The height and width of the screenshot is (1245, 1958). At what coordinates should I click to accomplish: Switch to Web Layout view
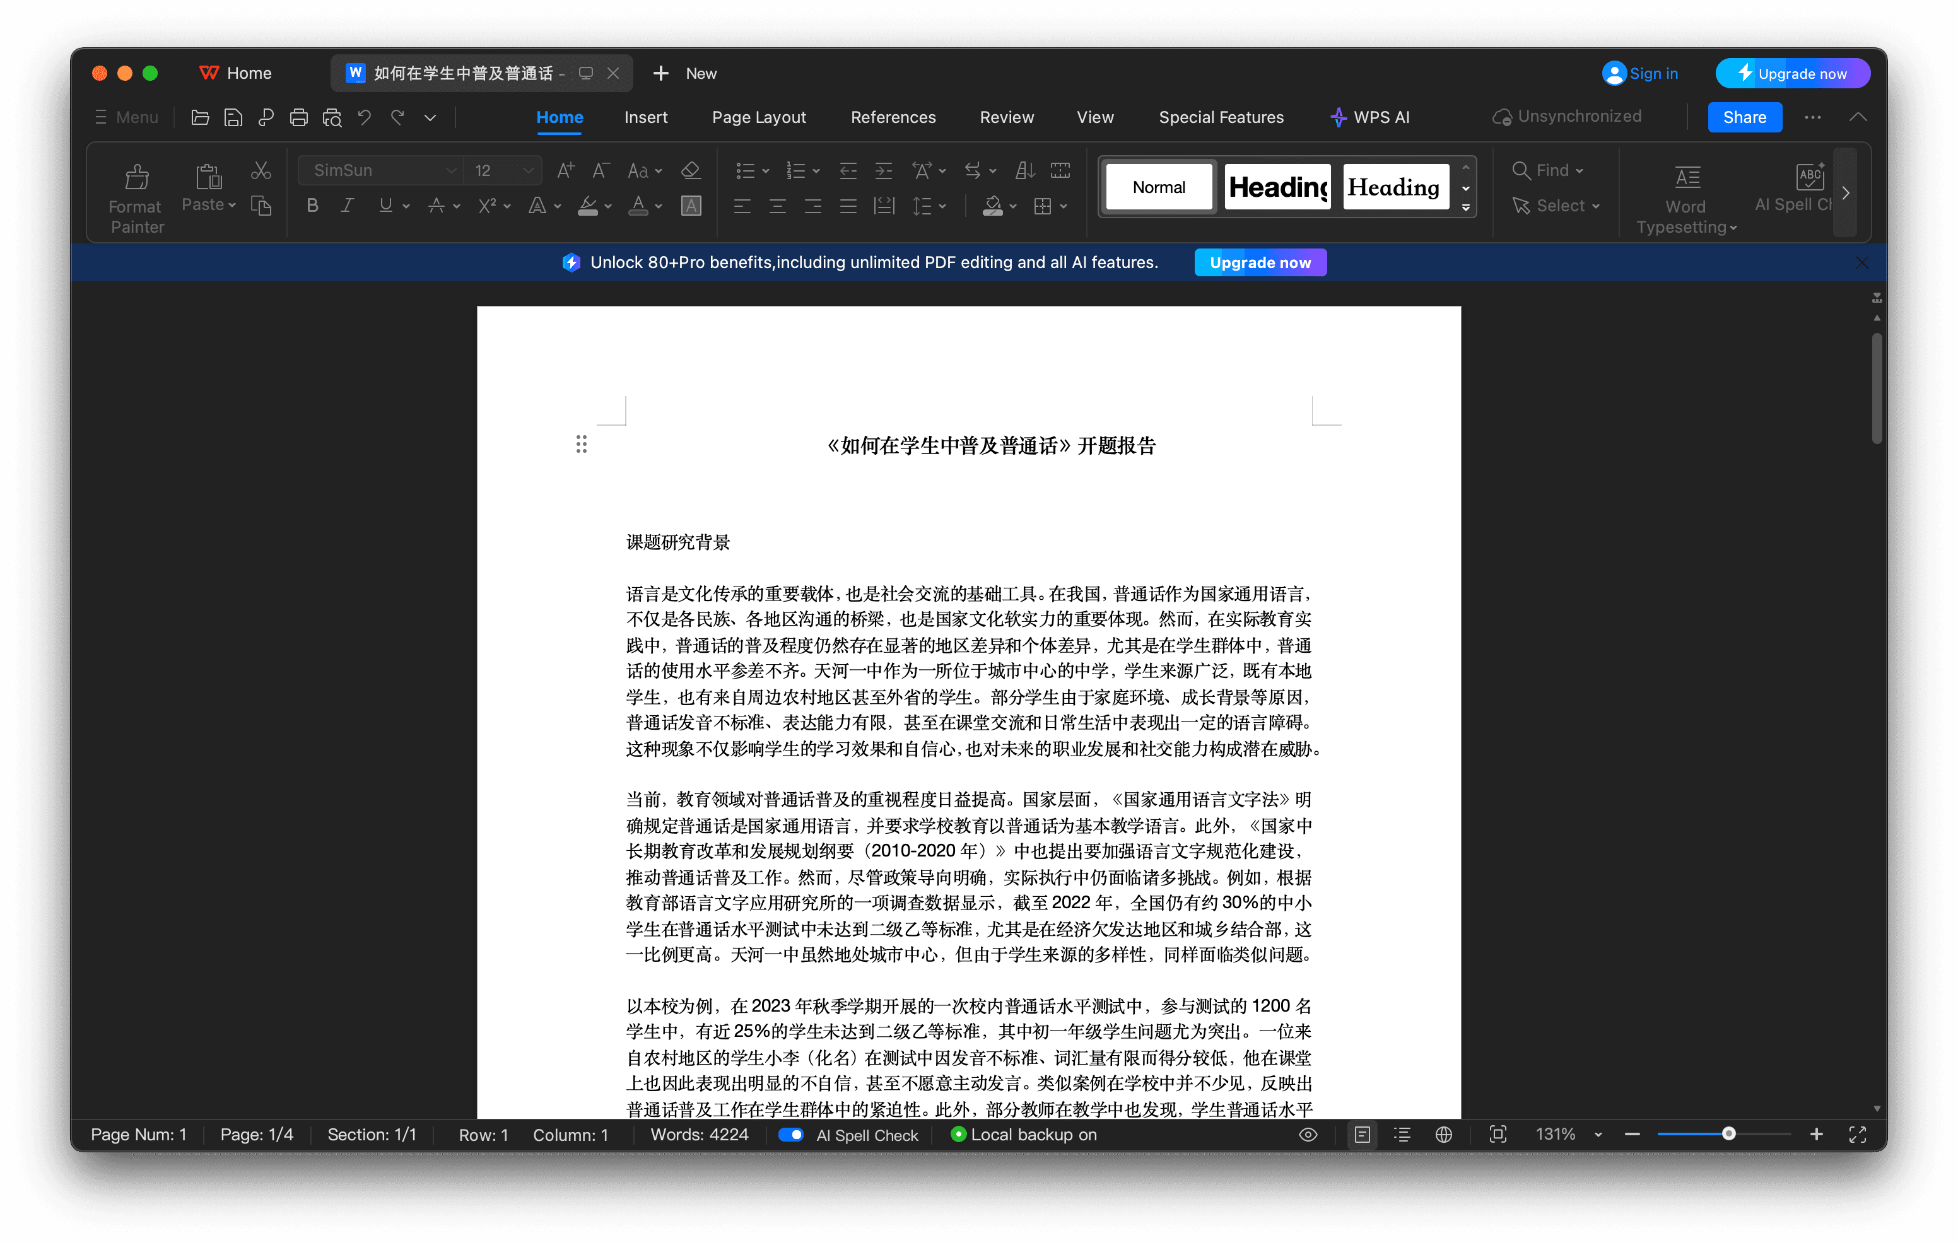[x=1443, y=1135]
